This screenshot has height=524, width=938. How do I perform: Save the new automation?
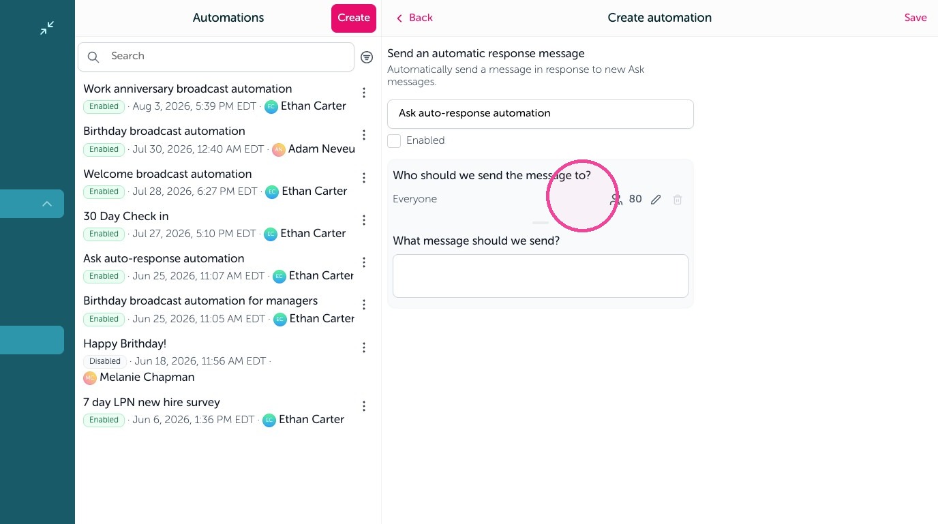916,18
